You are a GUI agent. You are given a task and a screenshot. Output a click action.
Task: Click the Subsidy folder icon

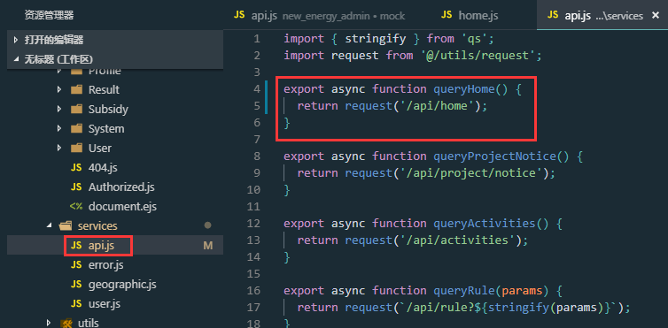coord(76,110)
